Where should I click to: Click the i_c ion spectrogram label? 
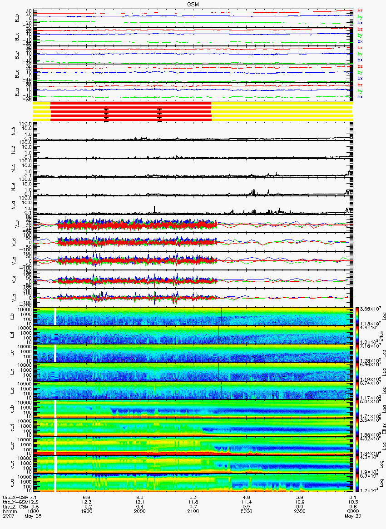[12, 354]
